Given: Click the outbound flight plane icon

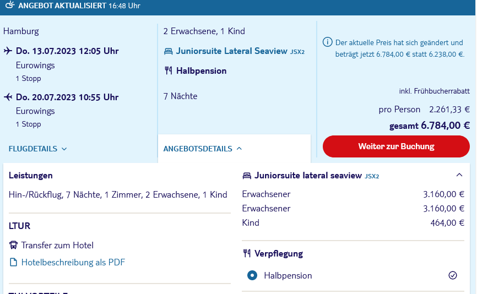Looking at the screenshot, I should tap(8, 51).
